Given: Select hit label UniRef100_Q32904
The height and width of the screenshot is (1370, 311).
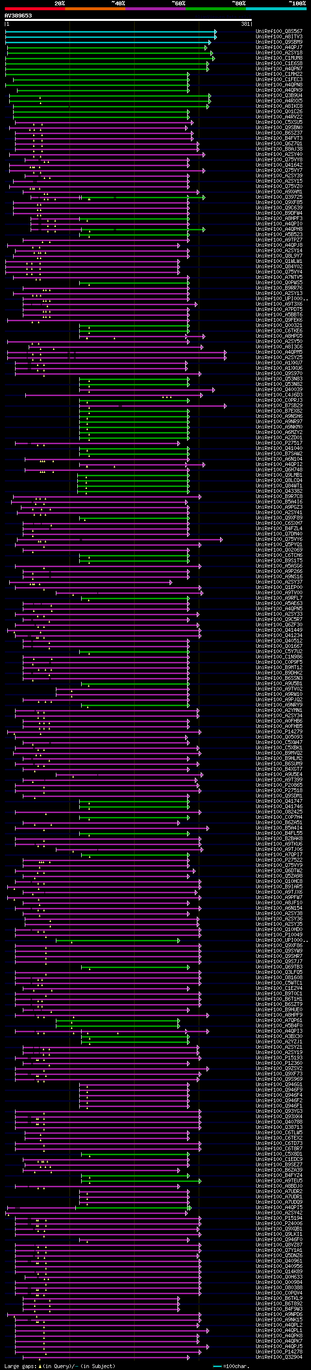Looking at the screenshot, I should [x=278, y=1357].
